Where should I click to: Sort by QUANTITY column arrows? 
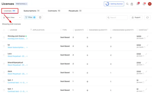tap(73, 30)
